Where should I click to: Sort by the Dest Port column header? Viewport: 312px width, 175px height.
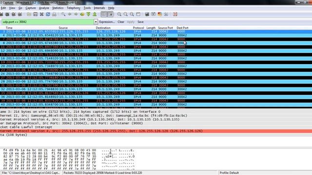click(182, 28)
